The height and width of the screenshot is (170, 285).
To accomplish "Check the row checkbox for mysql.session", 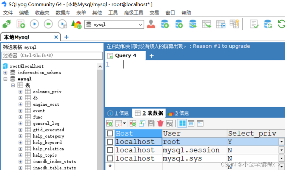I will (x=110, y=150).
